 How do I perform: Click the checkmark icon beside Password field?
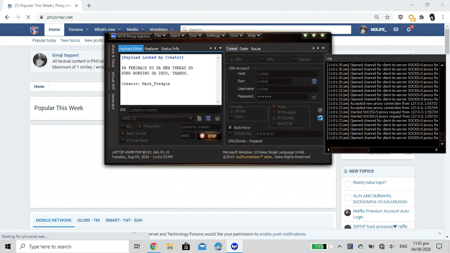click(314, 97)
